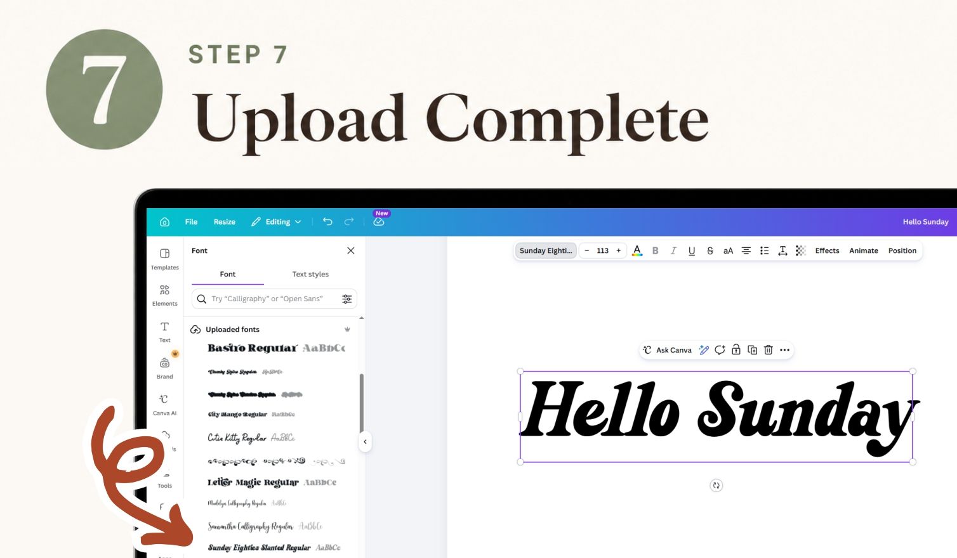This screenshot has width=957, height=558.
Task: Select the Font tab
Action: 228,275
